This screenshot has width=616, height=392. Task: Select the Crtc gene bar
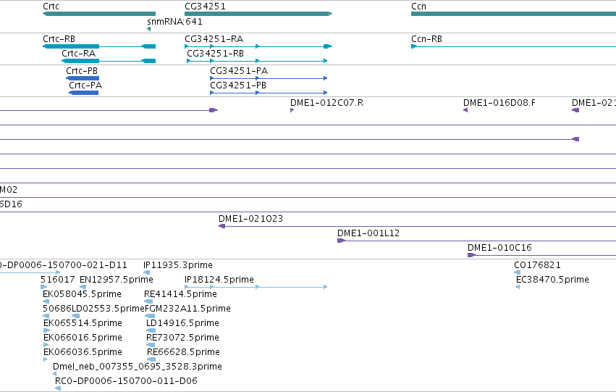[x=99, y=14]
